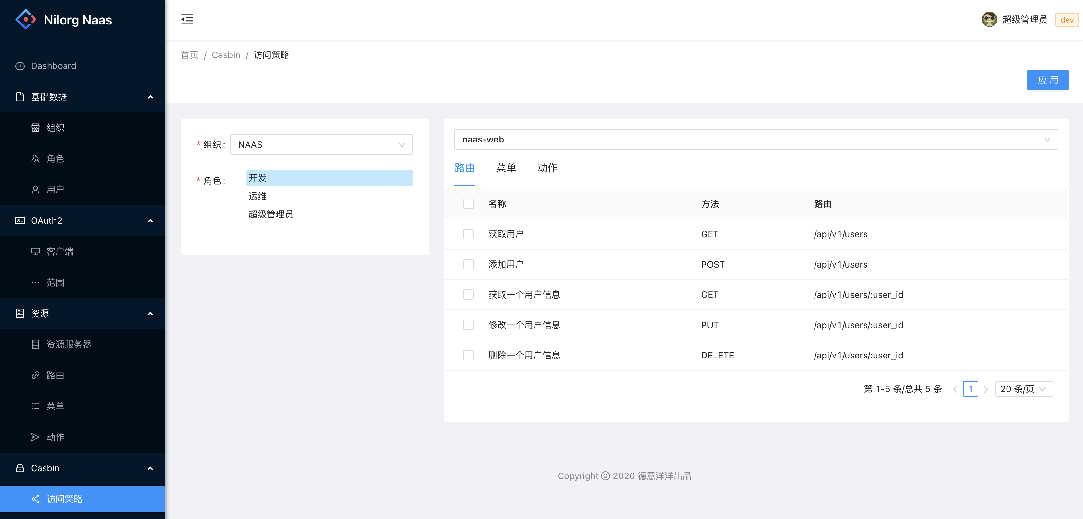The height and width of the screenshot is (519, 1083).
Task: Open 资源服务器 via its server icon
Action: pos(35,344)
